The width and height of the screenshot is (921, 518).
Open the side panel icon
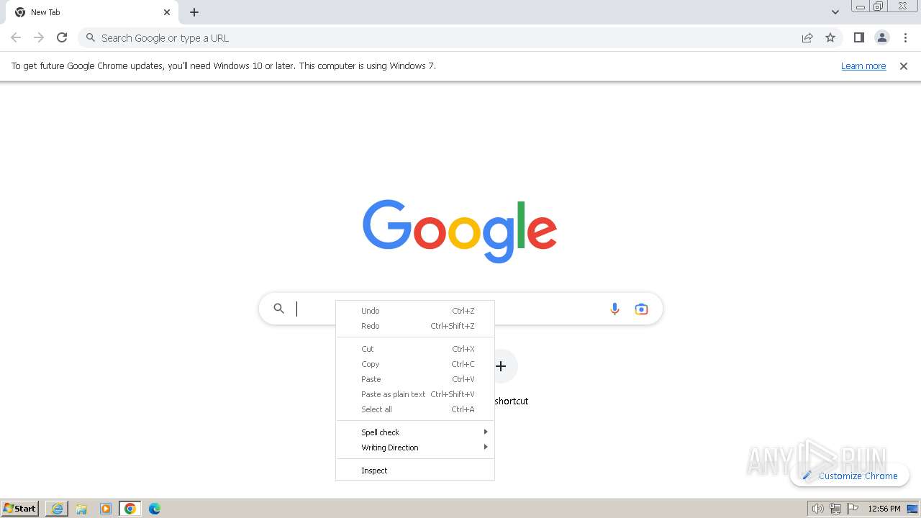pos(858,37)
